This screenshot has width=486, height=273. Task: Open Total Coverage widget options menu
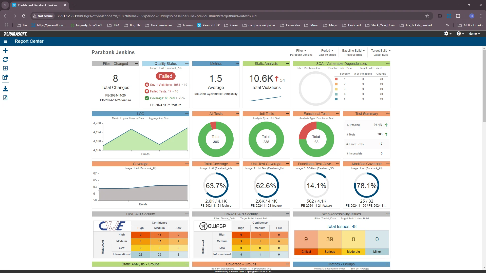click(237, 164)
